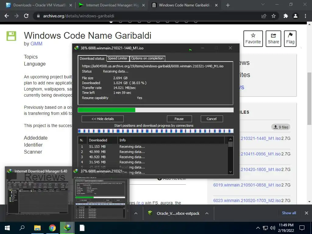Click the browser back arrow
This screenshot has width=312, height=234.
coord(7,16)
